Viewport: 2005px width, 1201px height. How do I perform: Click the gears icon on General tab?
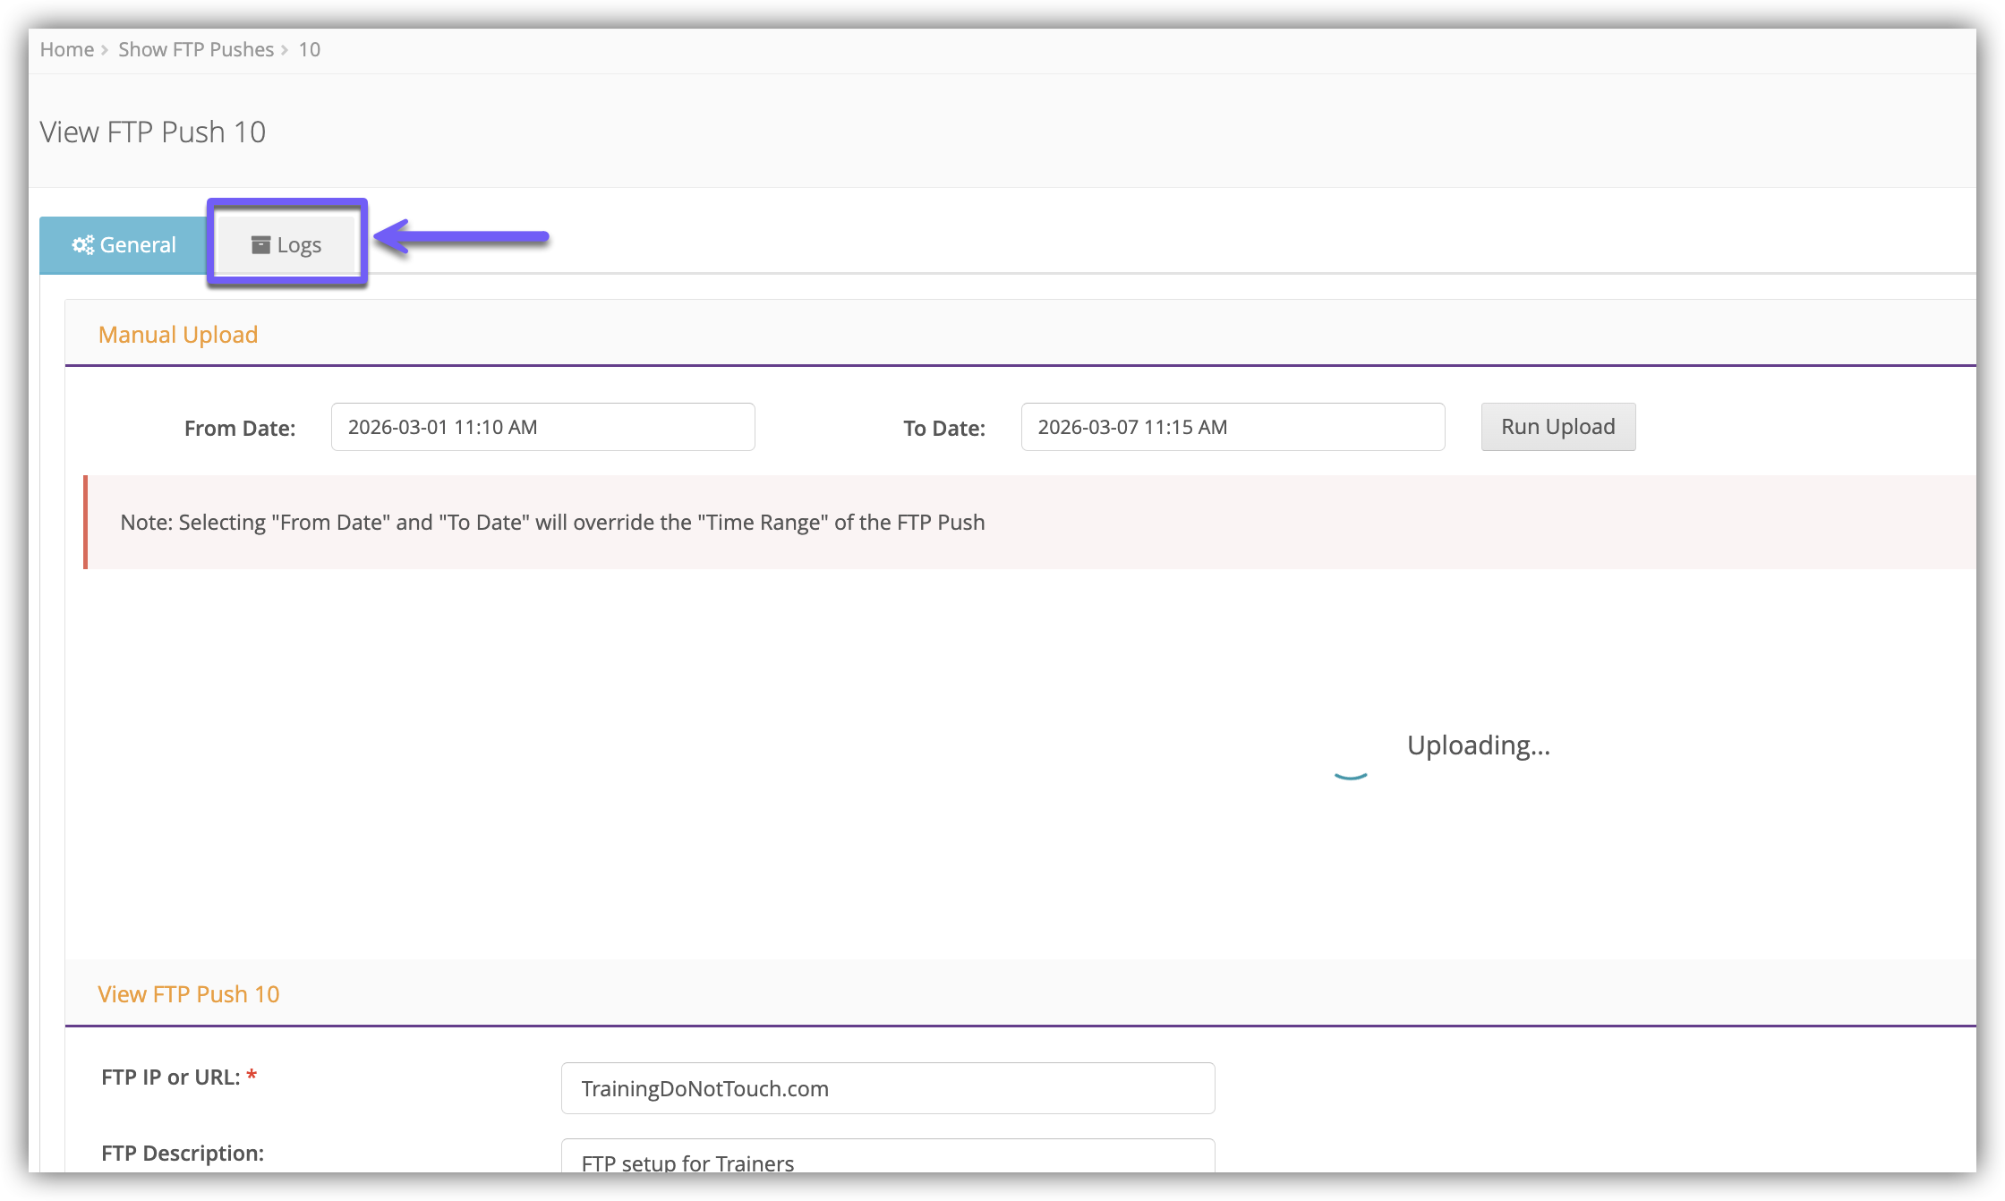pyautogui.click(x=82, y=244)
